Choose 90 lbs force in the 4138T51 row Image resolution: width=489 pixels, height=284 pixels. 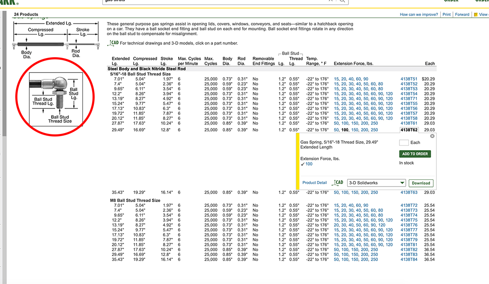pos(365,79)
